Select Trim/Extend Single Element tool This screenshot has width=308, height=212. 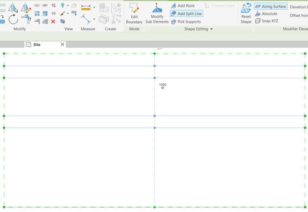coord(37,21)
